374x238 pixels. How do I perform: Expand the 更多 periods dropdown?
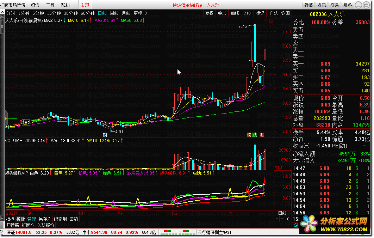tap(138, 13)
